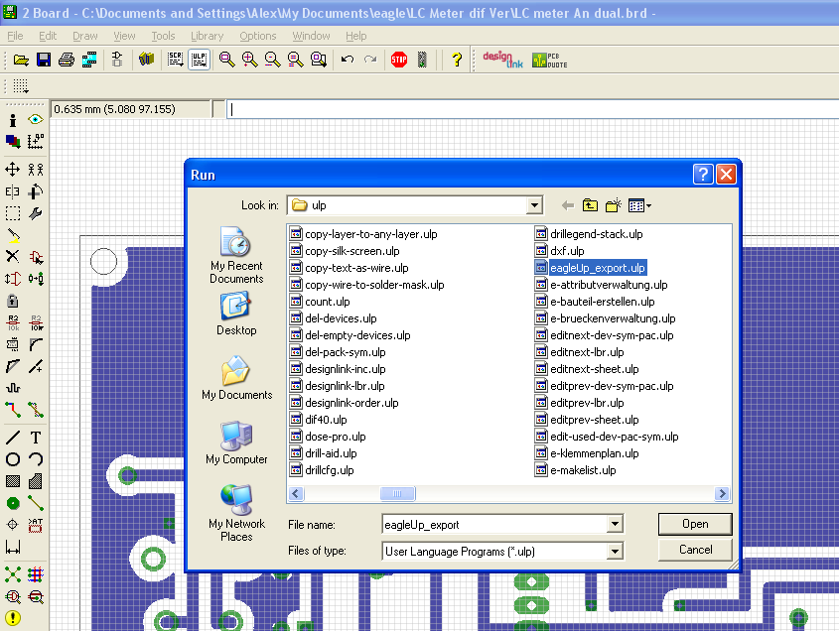Select the Delete X tool icon
This screenshot has height=631, width=839.
point(12,256)
